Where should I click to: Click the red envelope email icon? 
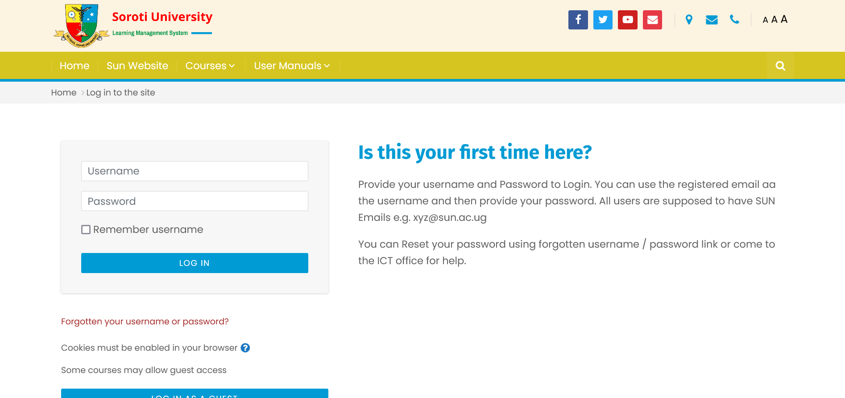pyautogui.click(x=652, y=20)
